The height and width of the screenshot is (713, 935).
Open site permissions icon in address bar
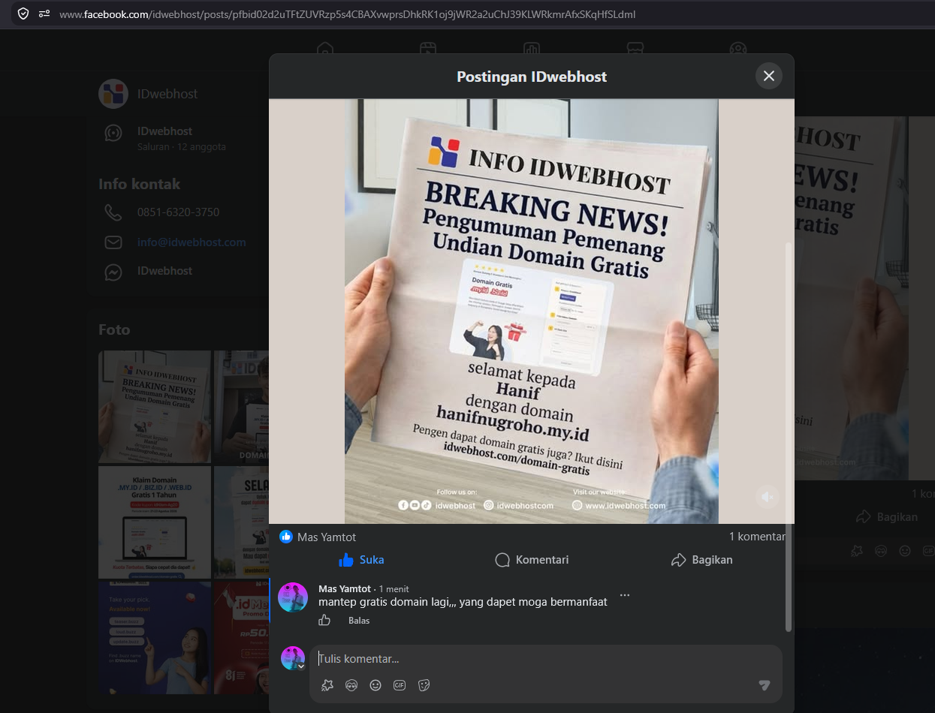(44, 14)
